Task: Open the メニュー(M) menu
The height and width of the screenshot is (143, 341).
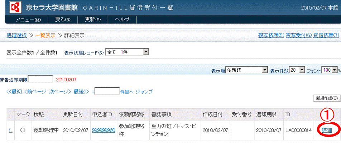Action: [x=29, y=20]
